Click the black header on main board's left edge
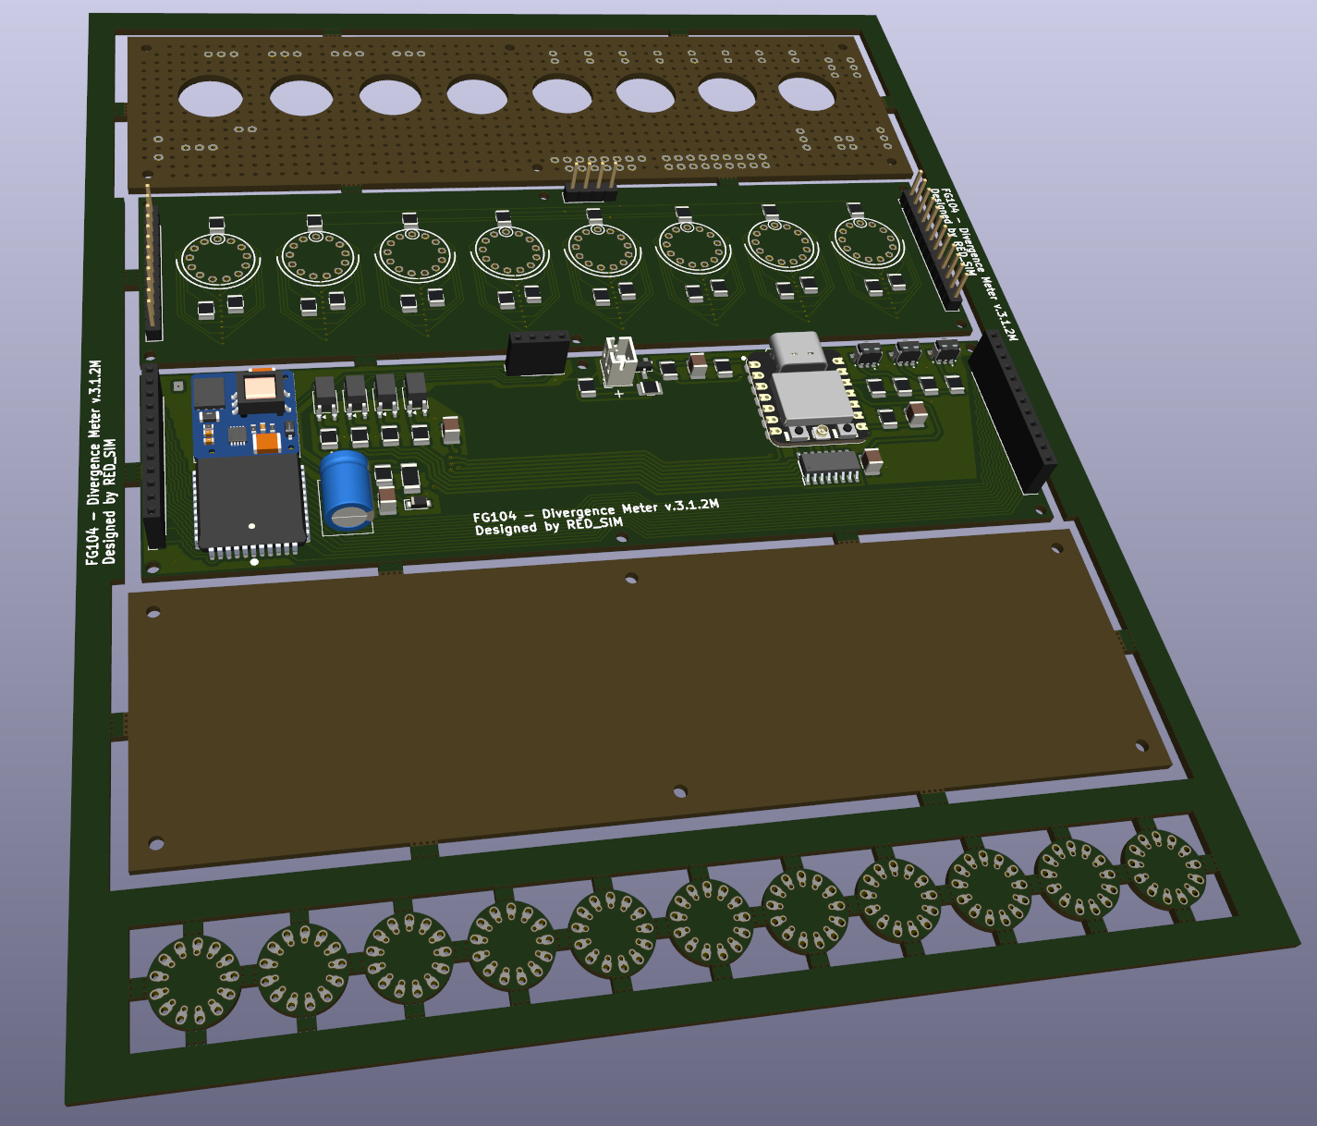Screen dimensions: 1317x1126 coord(152,459)
